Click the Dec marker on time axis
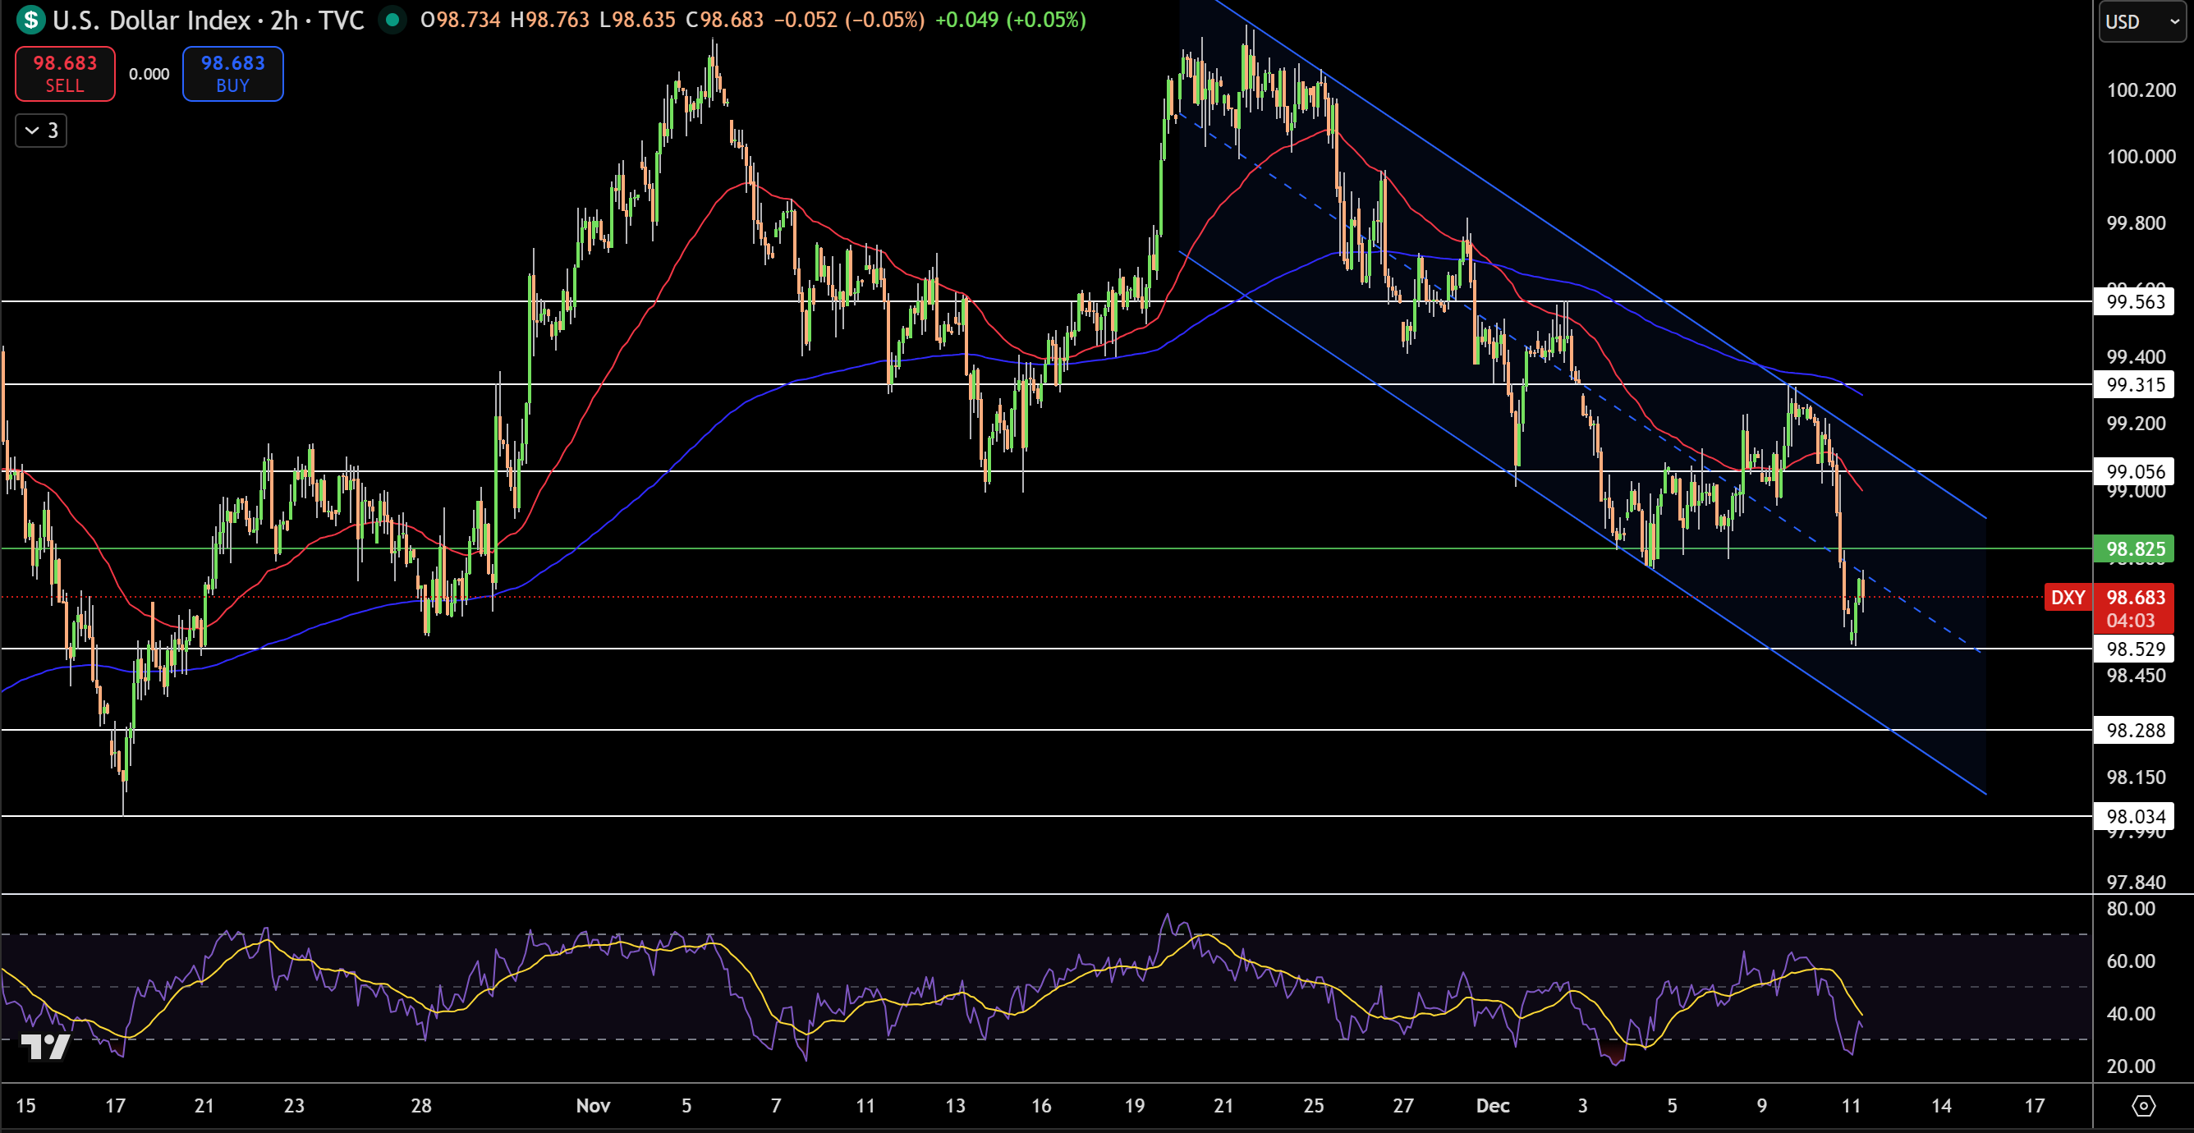The height and width of the screenshot is (1133, 2194). tap(1492, 1106)
